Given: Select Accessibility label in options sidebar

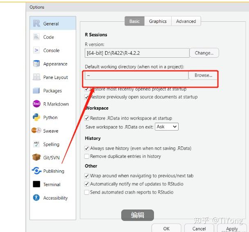Looking at the screenshot, I should [x=56, y=198].
